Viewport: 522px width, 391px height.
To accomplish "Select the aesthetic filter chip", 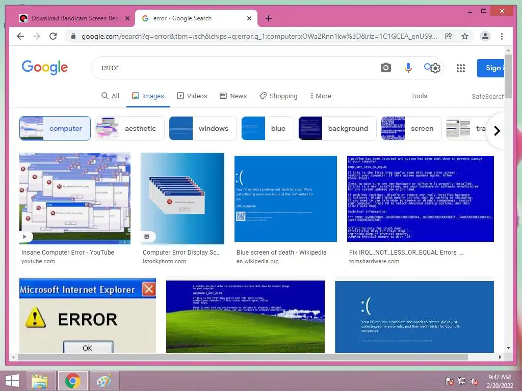I will click(x=129, y=128).
